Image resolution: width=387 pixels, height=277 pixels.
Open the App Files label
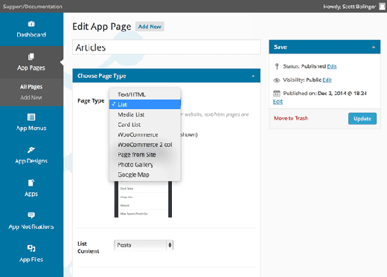pos(31,259)
